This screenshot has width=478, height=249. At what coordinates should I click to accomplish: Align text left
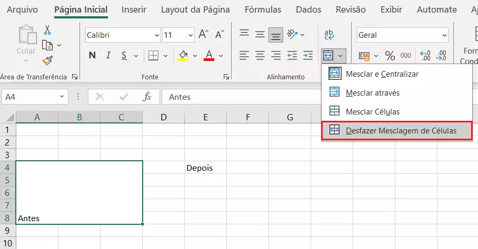click(x=244, y=55)
